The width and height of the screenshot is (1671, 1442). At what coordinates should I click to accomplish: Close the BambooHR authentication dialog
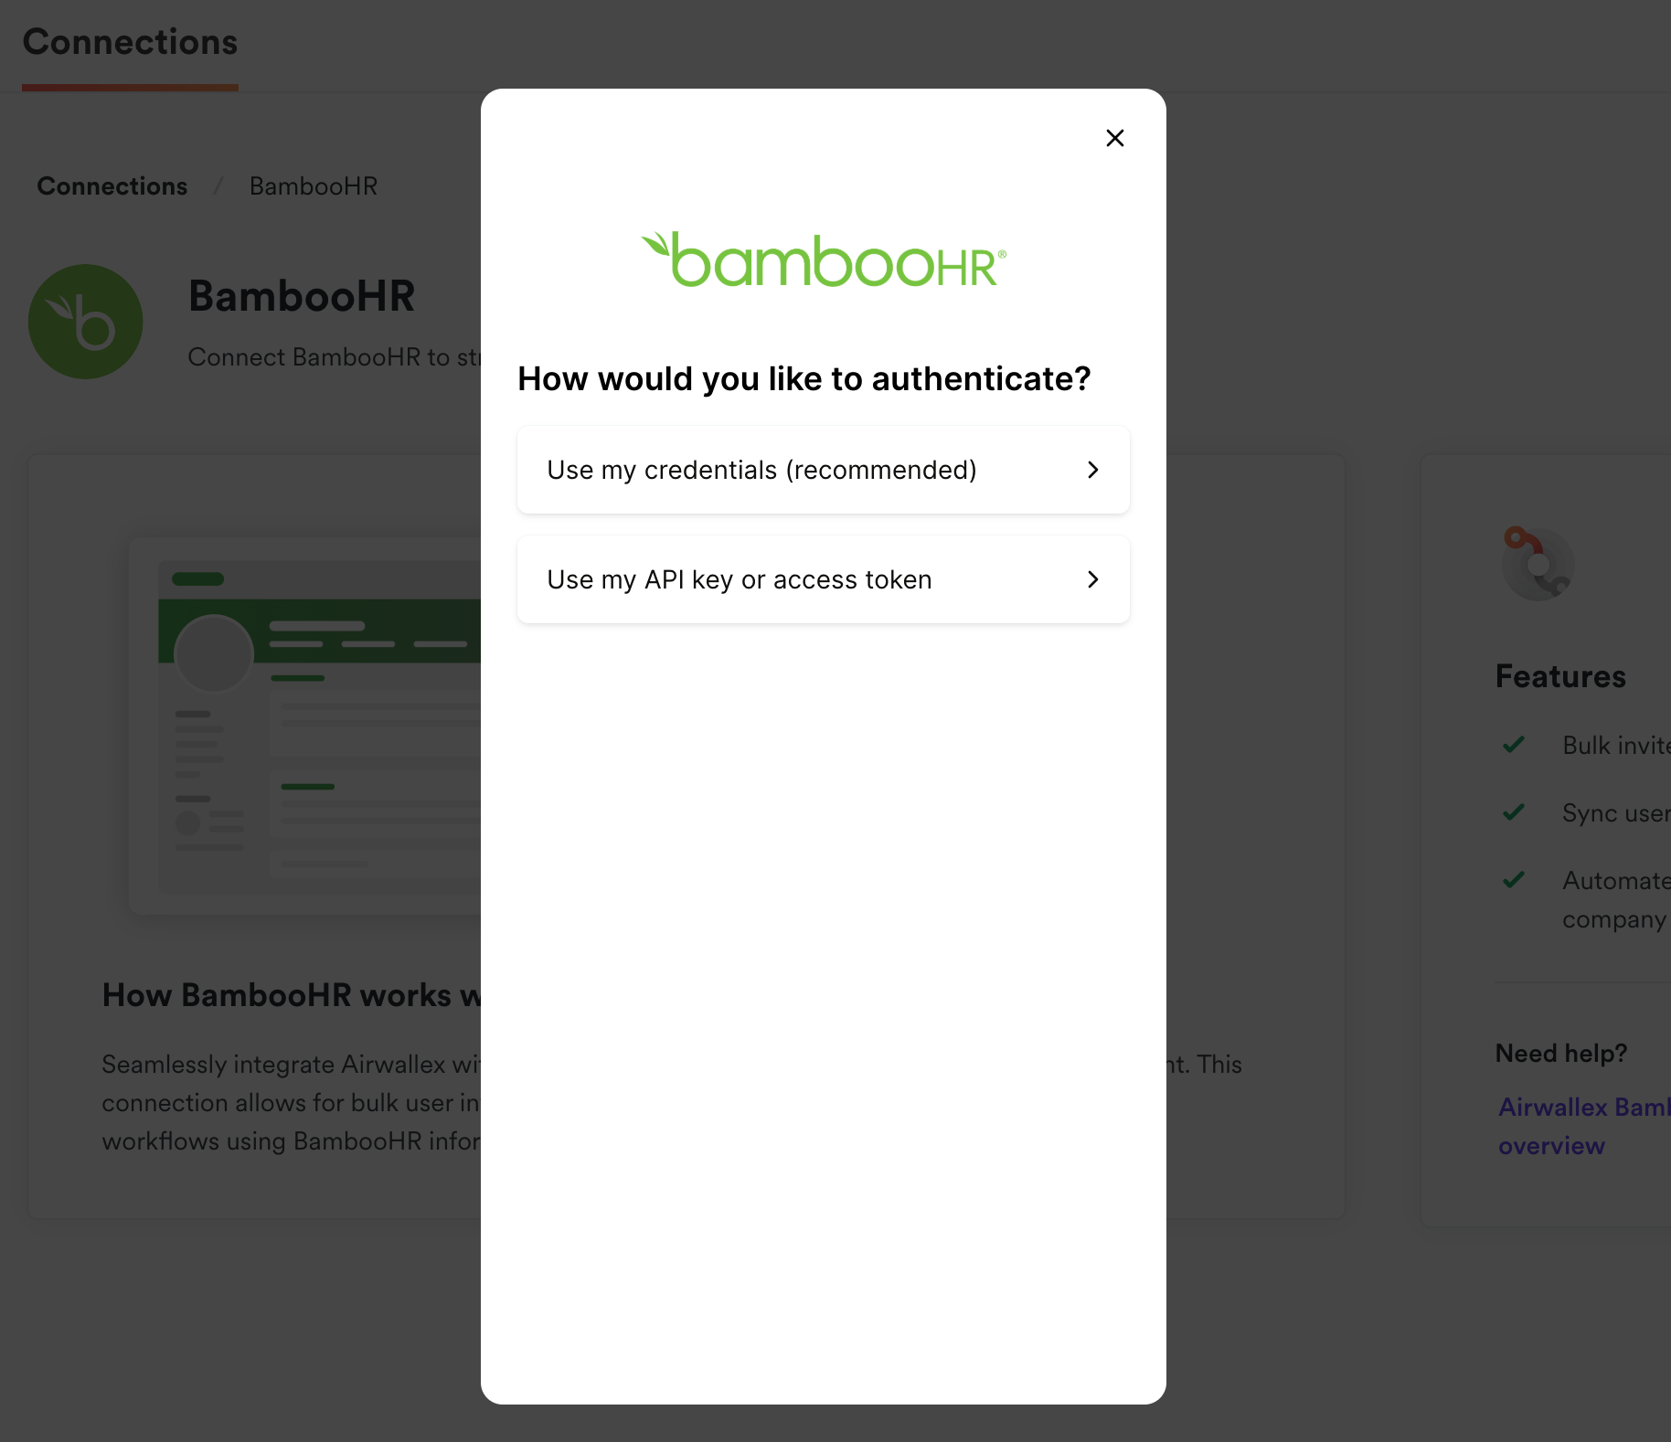(1114, 138)
